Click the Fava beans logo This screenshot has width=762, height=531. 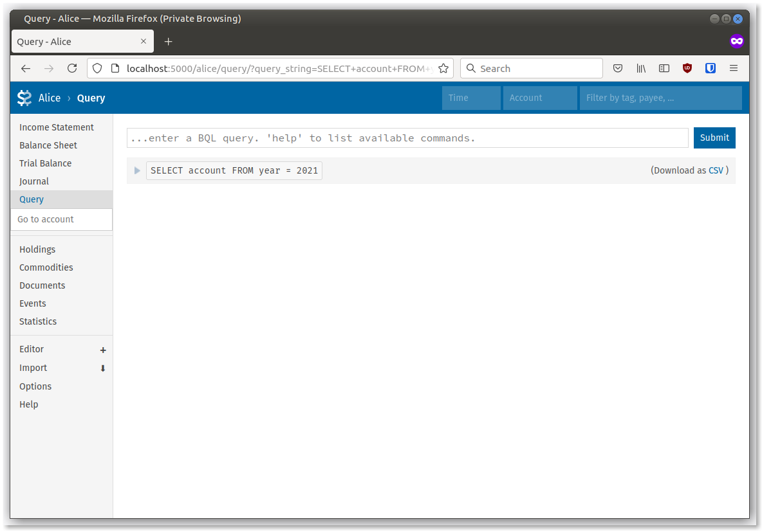tap(24, 98)
